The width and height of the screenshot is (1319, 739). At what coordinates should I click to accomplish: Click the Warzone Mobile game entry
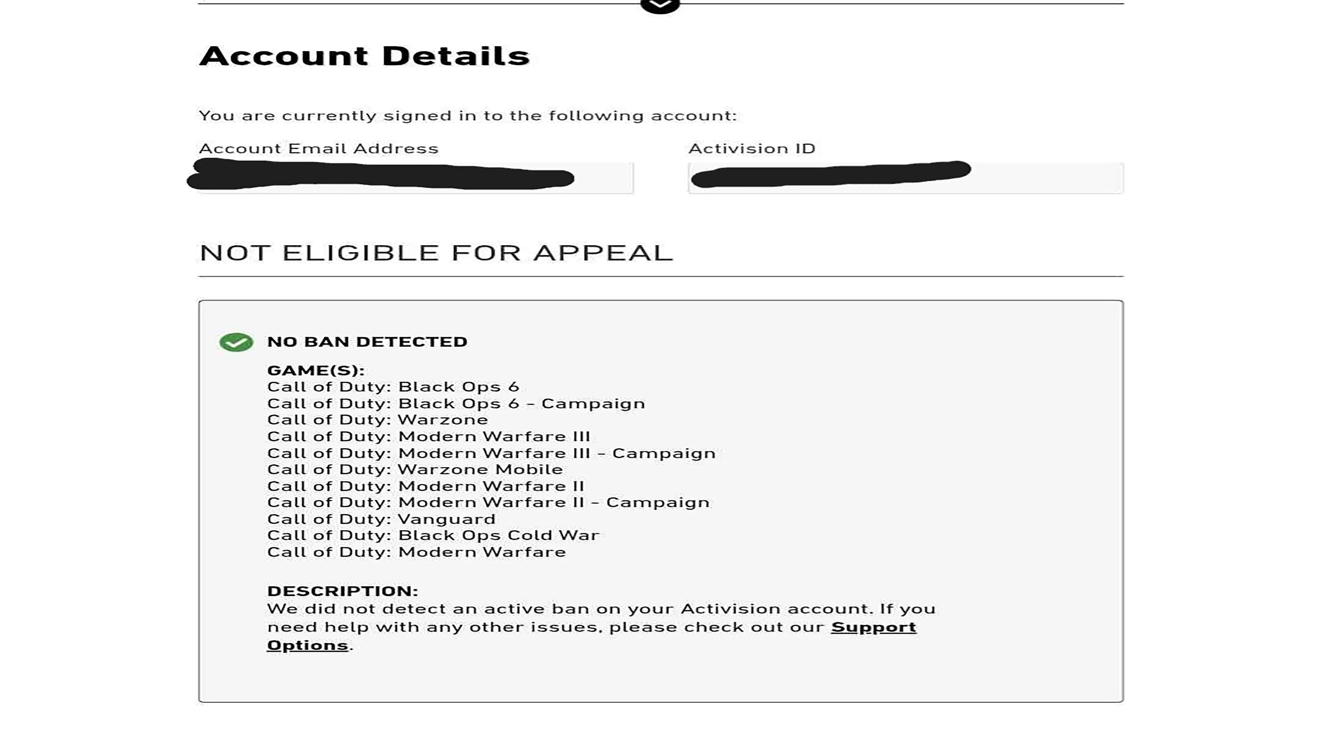point(415,469)
